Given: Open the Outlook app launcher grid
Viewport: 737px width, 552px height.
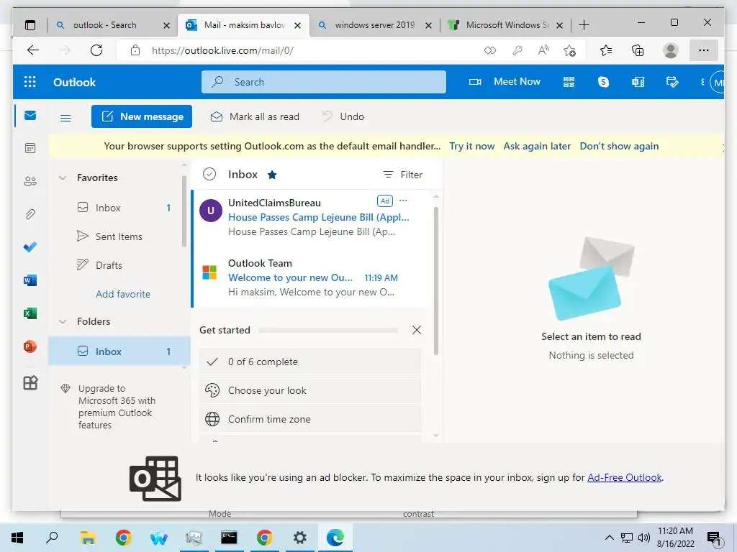Looking at the screenshot, I should 30,82.
